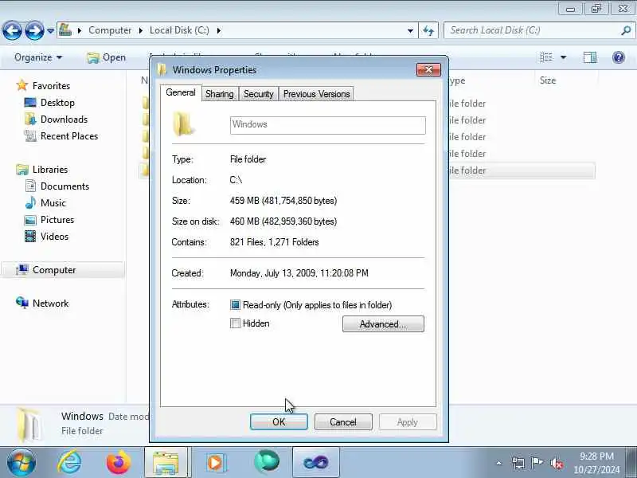Expand the arrow before Local Disk (C:)
The width and height of the screenshot is (637, 478).
coord(141,30)
